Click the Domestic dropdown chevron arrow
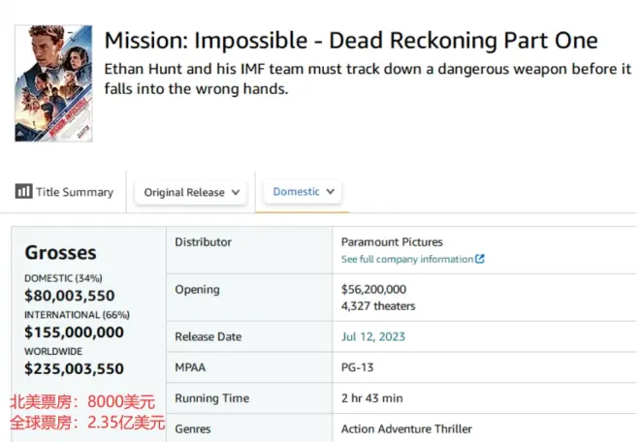 click(x=331, y=192)
